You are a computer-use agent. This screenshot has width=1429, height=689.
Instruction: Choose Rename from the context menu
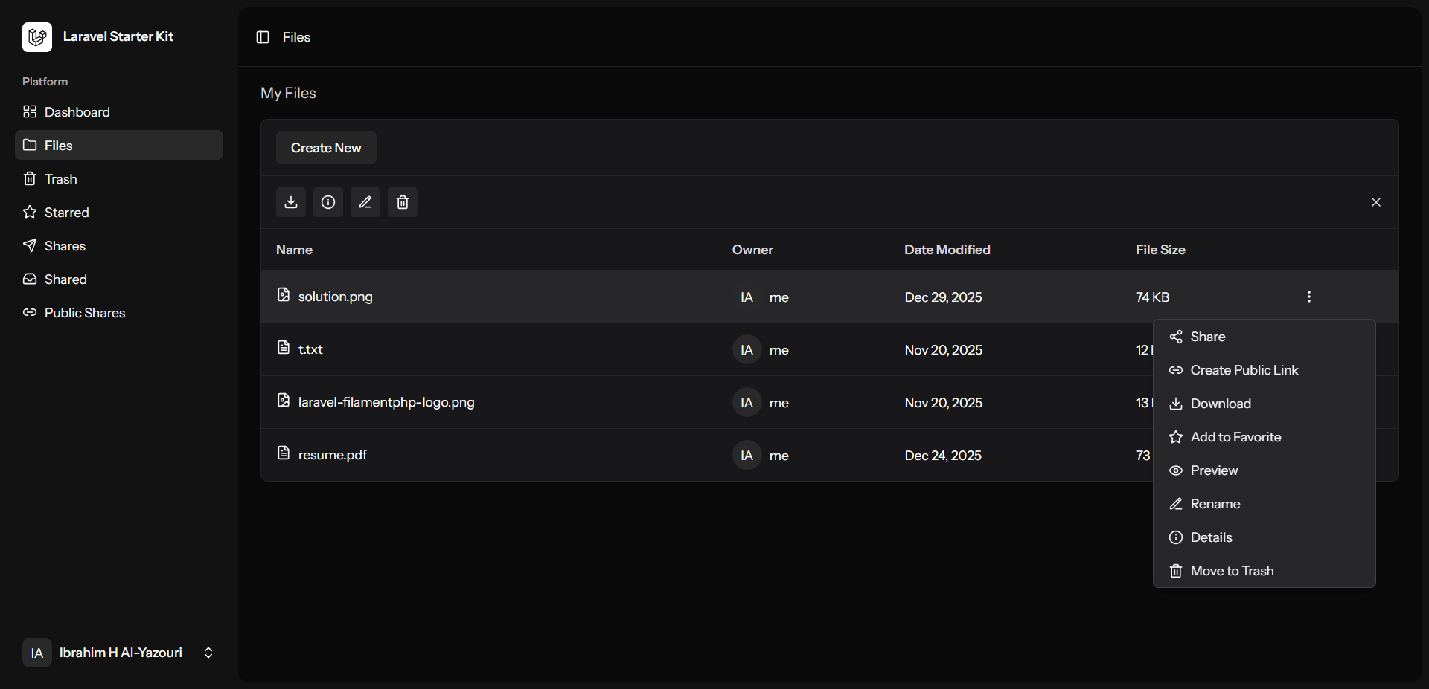pyautogui.click(x=1265, y=504)
